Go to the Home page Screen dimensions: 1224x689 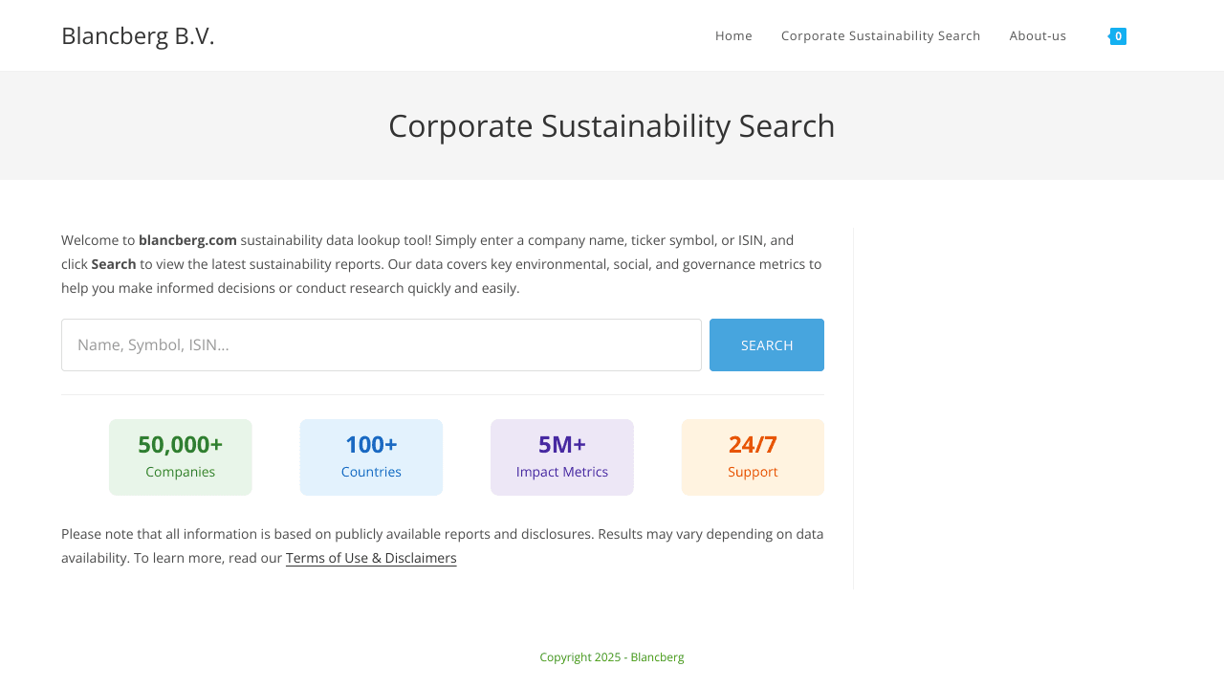(x=733, y=35)
